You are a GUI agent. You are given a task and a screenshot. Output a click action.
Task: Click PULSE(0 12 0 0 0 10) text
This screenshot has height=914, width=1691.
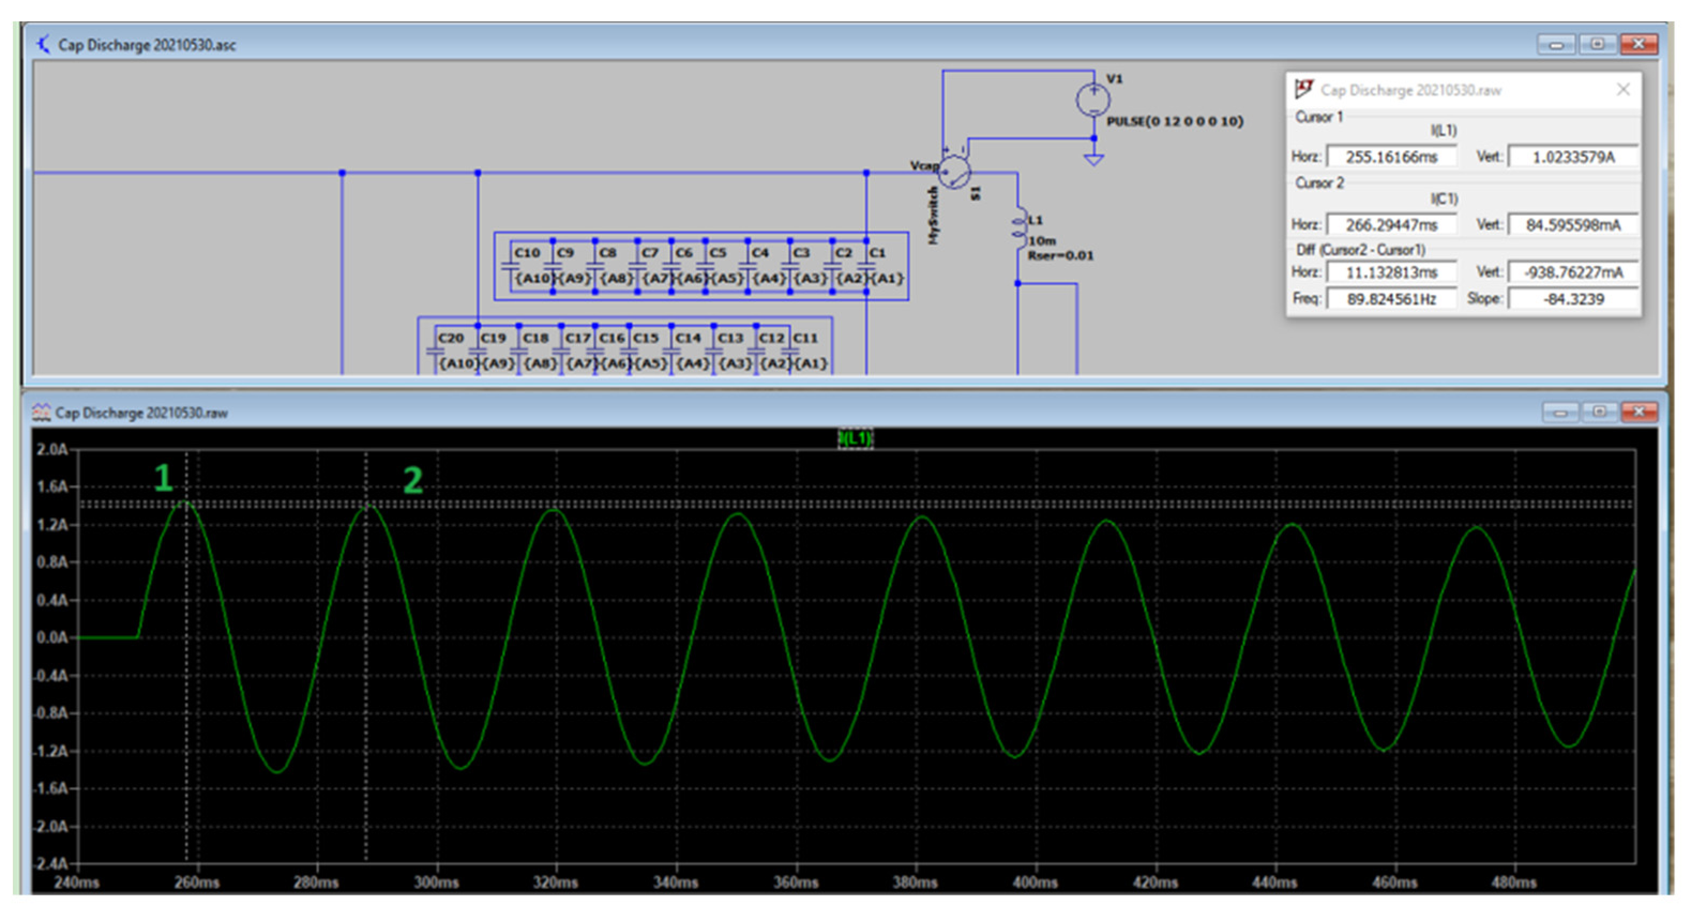coord(1174,121)
